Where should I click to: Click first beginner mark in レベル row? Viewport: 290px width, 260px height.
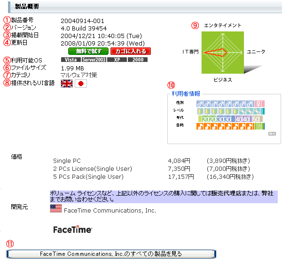click(x=200, y=111)
